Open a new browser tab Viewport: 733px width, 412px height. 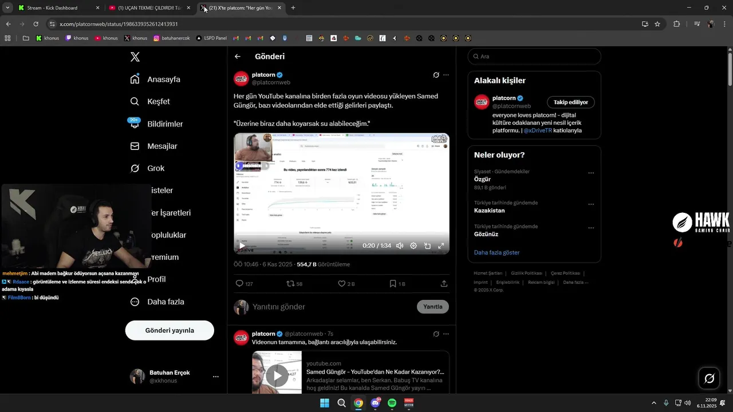pyautogui.click(x=293, y=8)
